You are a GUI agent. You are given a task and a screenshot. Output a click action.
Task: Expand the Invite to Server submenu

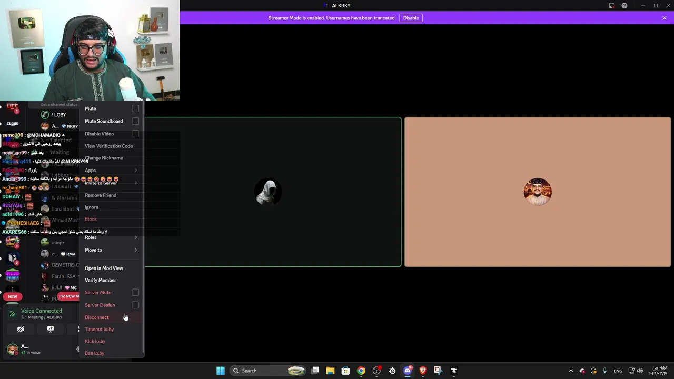[111, 183]
